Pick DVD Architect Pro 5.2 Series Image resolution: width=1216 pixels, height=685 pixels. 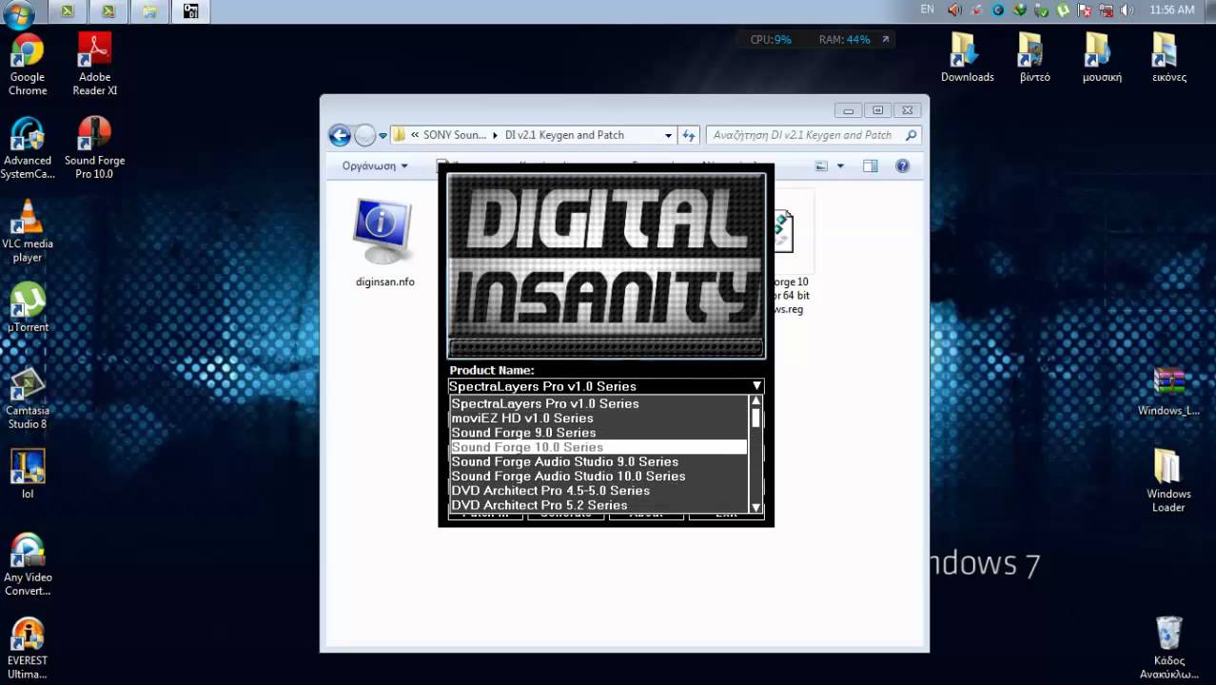598,505
